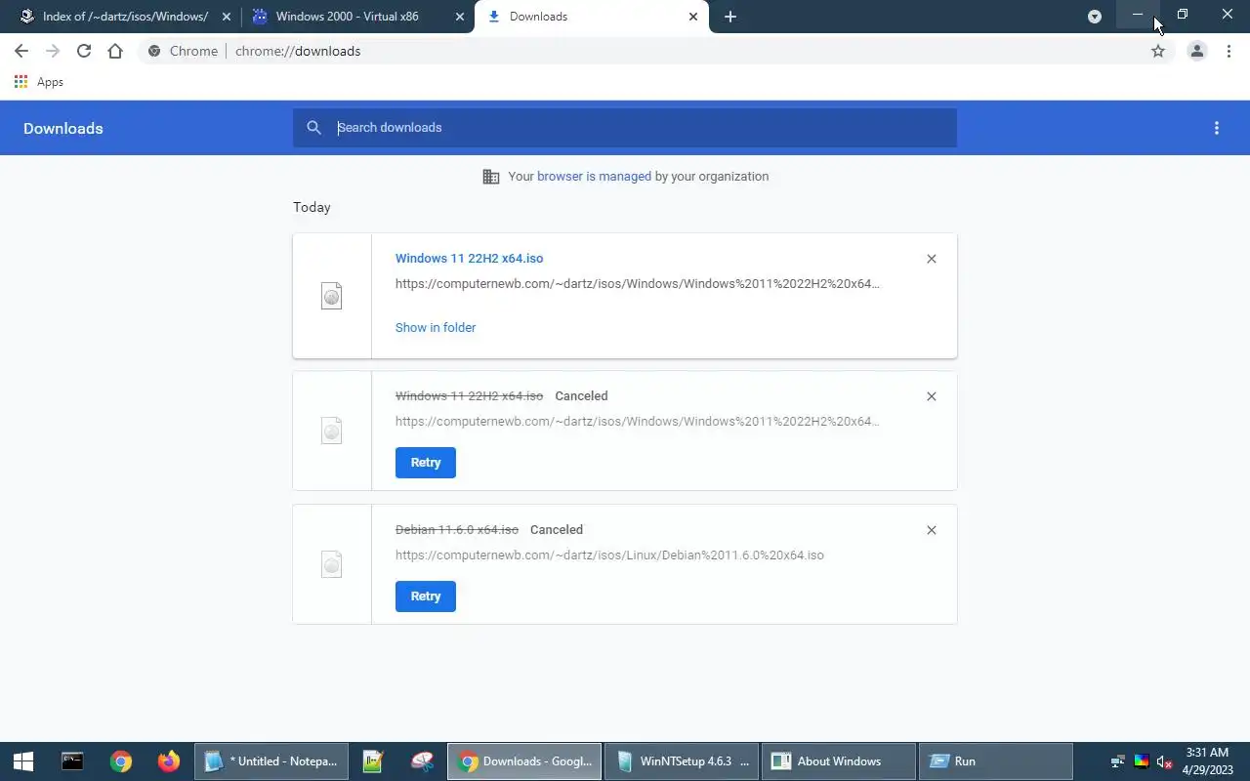The width and height of the screenshot is (1250, 781).
Task: Remove canceled Windows 11 22H2 entry from list
Action: [x=931, y=396]
